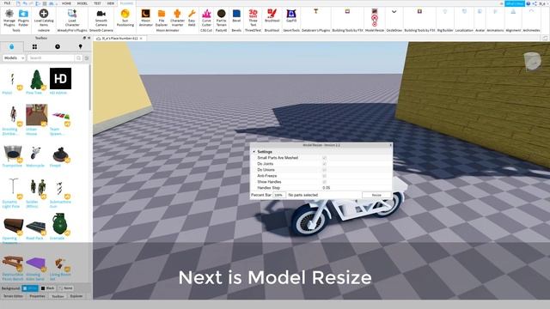Choose the None background option

click(x=66, y=288)
